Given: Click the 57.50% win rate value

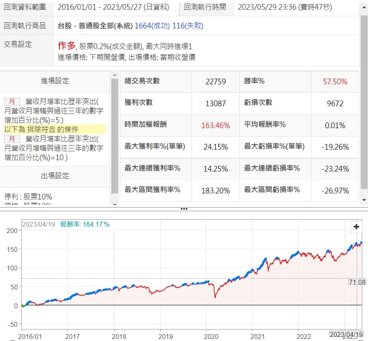Looking at the screenshot, I should tap(335, 81).
